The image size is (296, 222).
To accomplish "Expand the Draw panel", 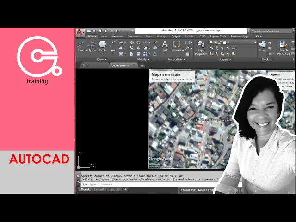I will click(102, 59).
